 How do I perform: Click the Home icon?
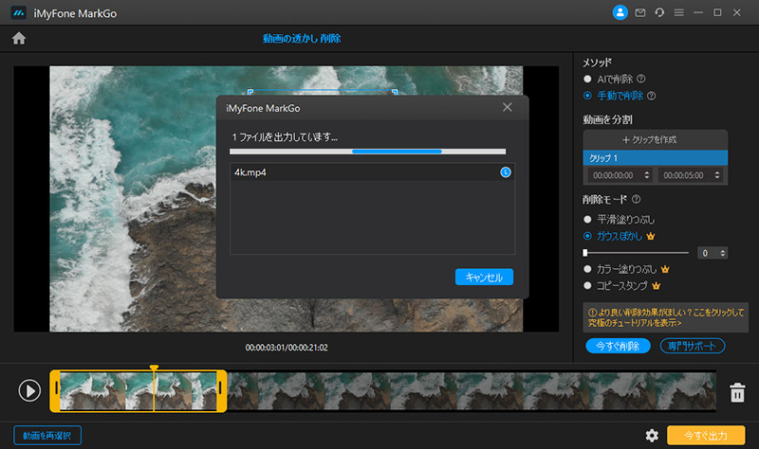(18, 39)
